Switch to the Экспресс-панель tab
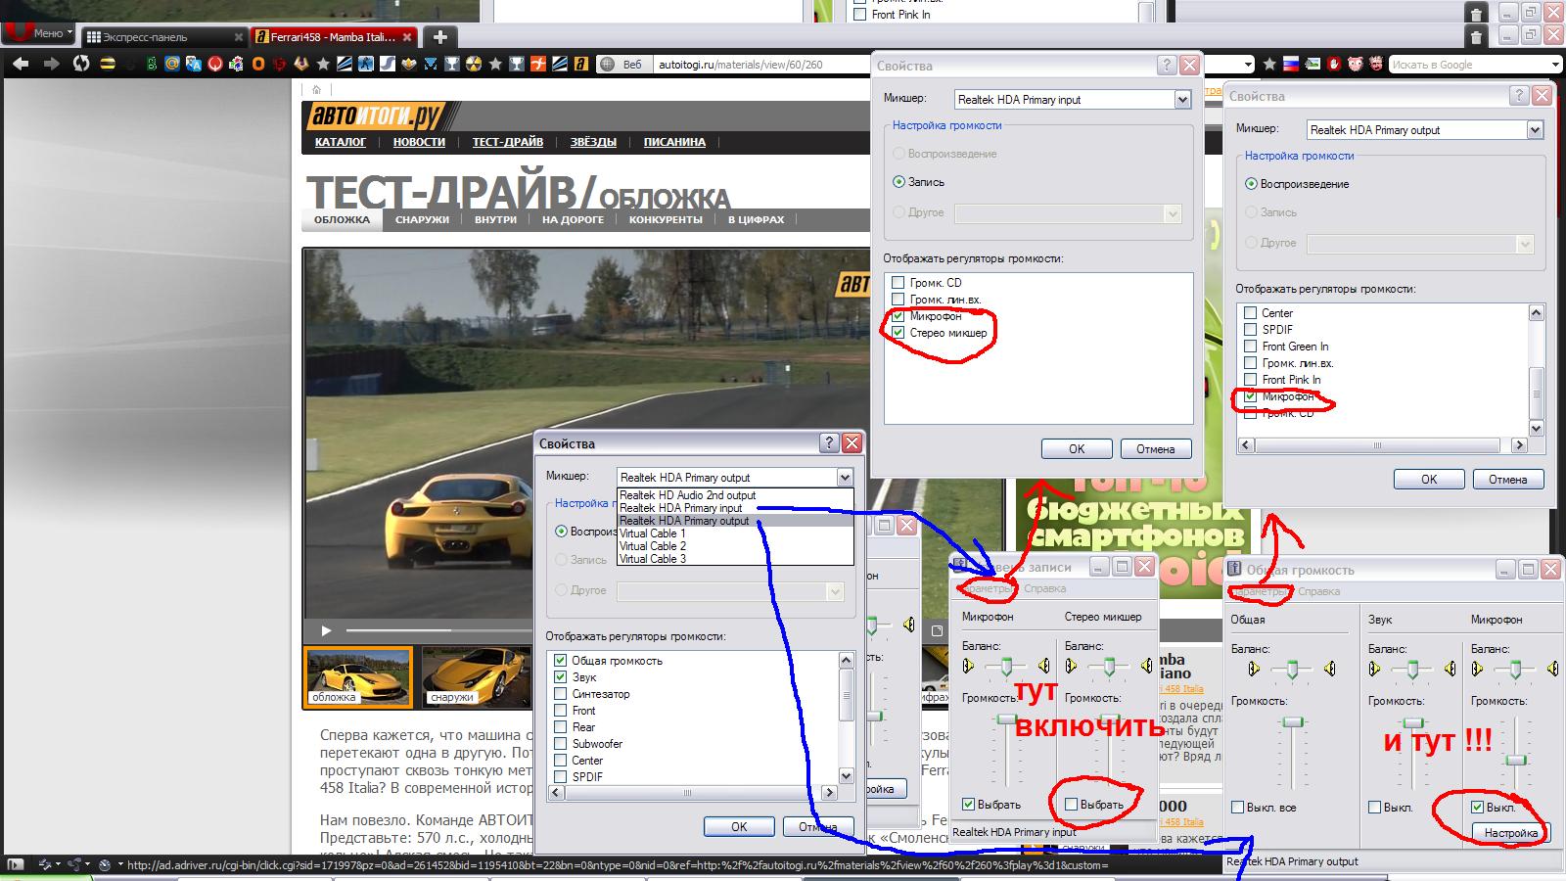Screen dimensions: 1566x881 [163, 37]
